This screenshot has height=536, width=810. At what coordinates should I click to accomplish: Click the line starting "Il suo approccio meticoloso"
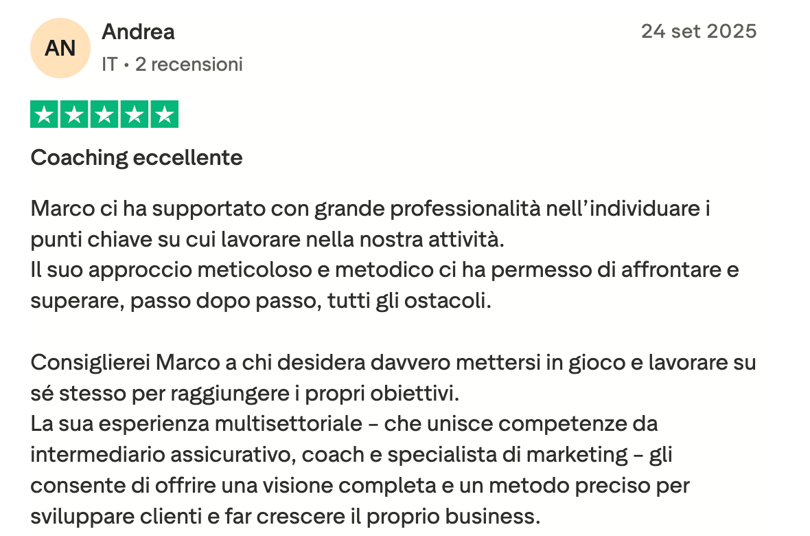384,270
